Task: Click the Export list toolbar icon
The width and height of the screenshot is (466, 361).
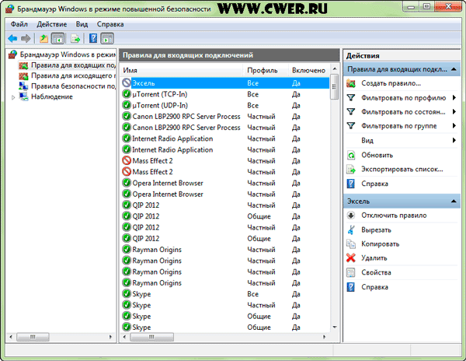Action: point(76,38)
